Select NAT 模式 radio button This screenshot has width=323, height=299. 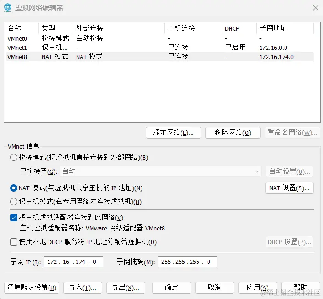[x=14, y=188]
